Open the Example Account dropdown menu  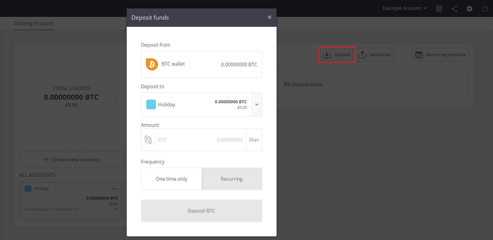point(404,8)
